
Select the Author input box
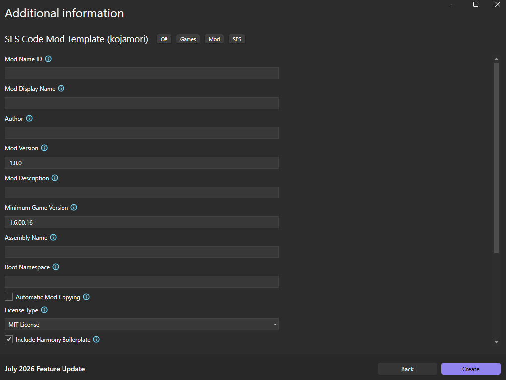[x=142, y=133]
